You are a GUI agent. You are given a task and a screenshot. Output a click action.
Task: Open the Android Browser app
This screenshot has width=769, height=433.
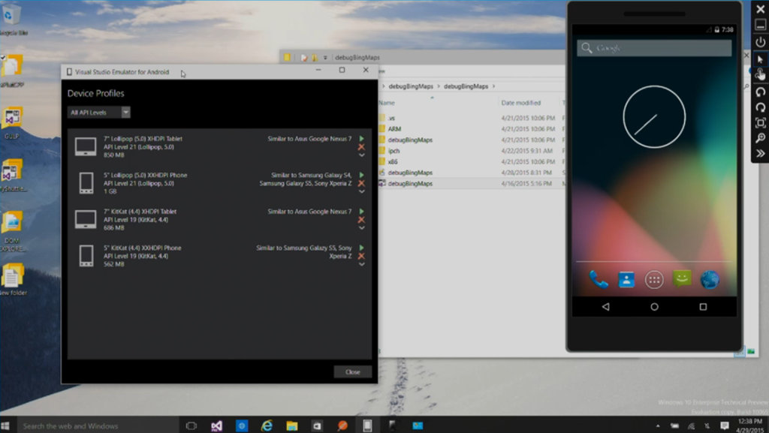pos(710,280)
